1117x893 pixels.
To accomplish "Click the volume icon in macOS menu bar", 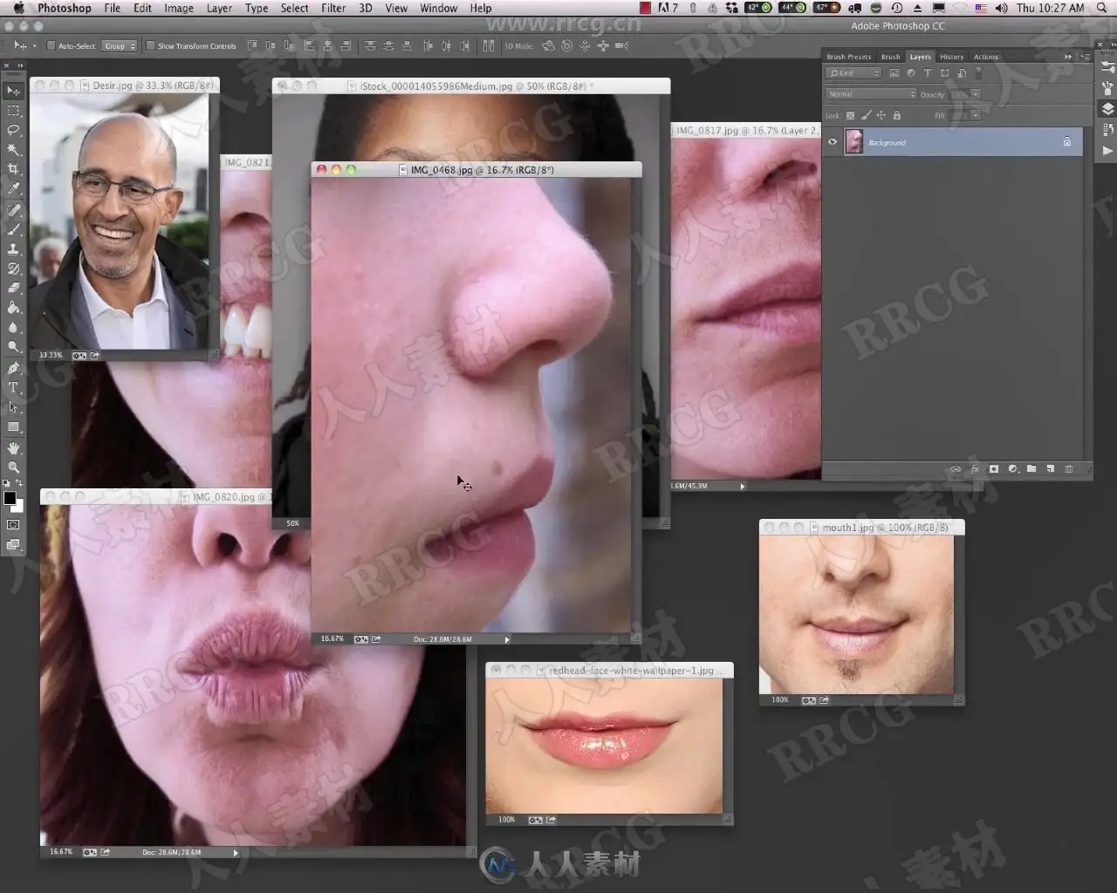I will point(1001,8).
